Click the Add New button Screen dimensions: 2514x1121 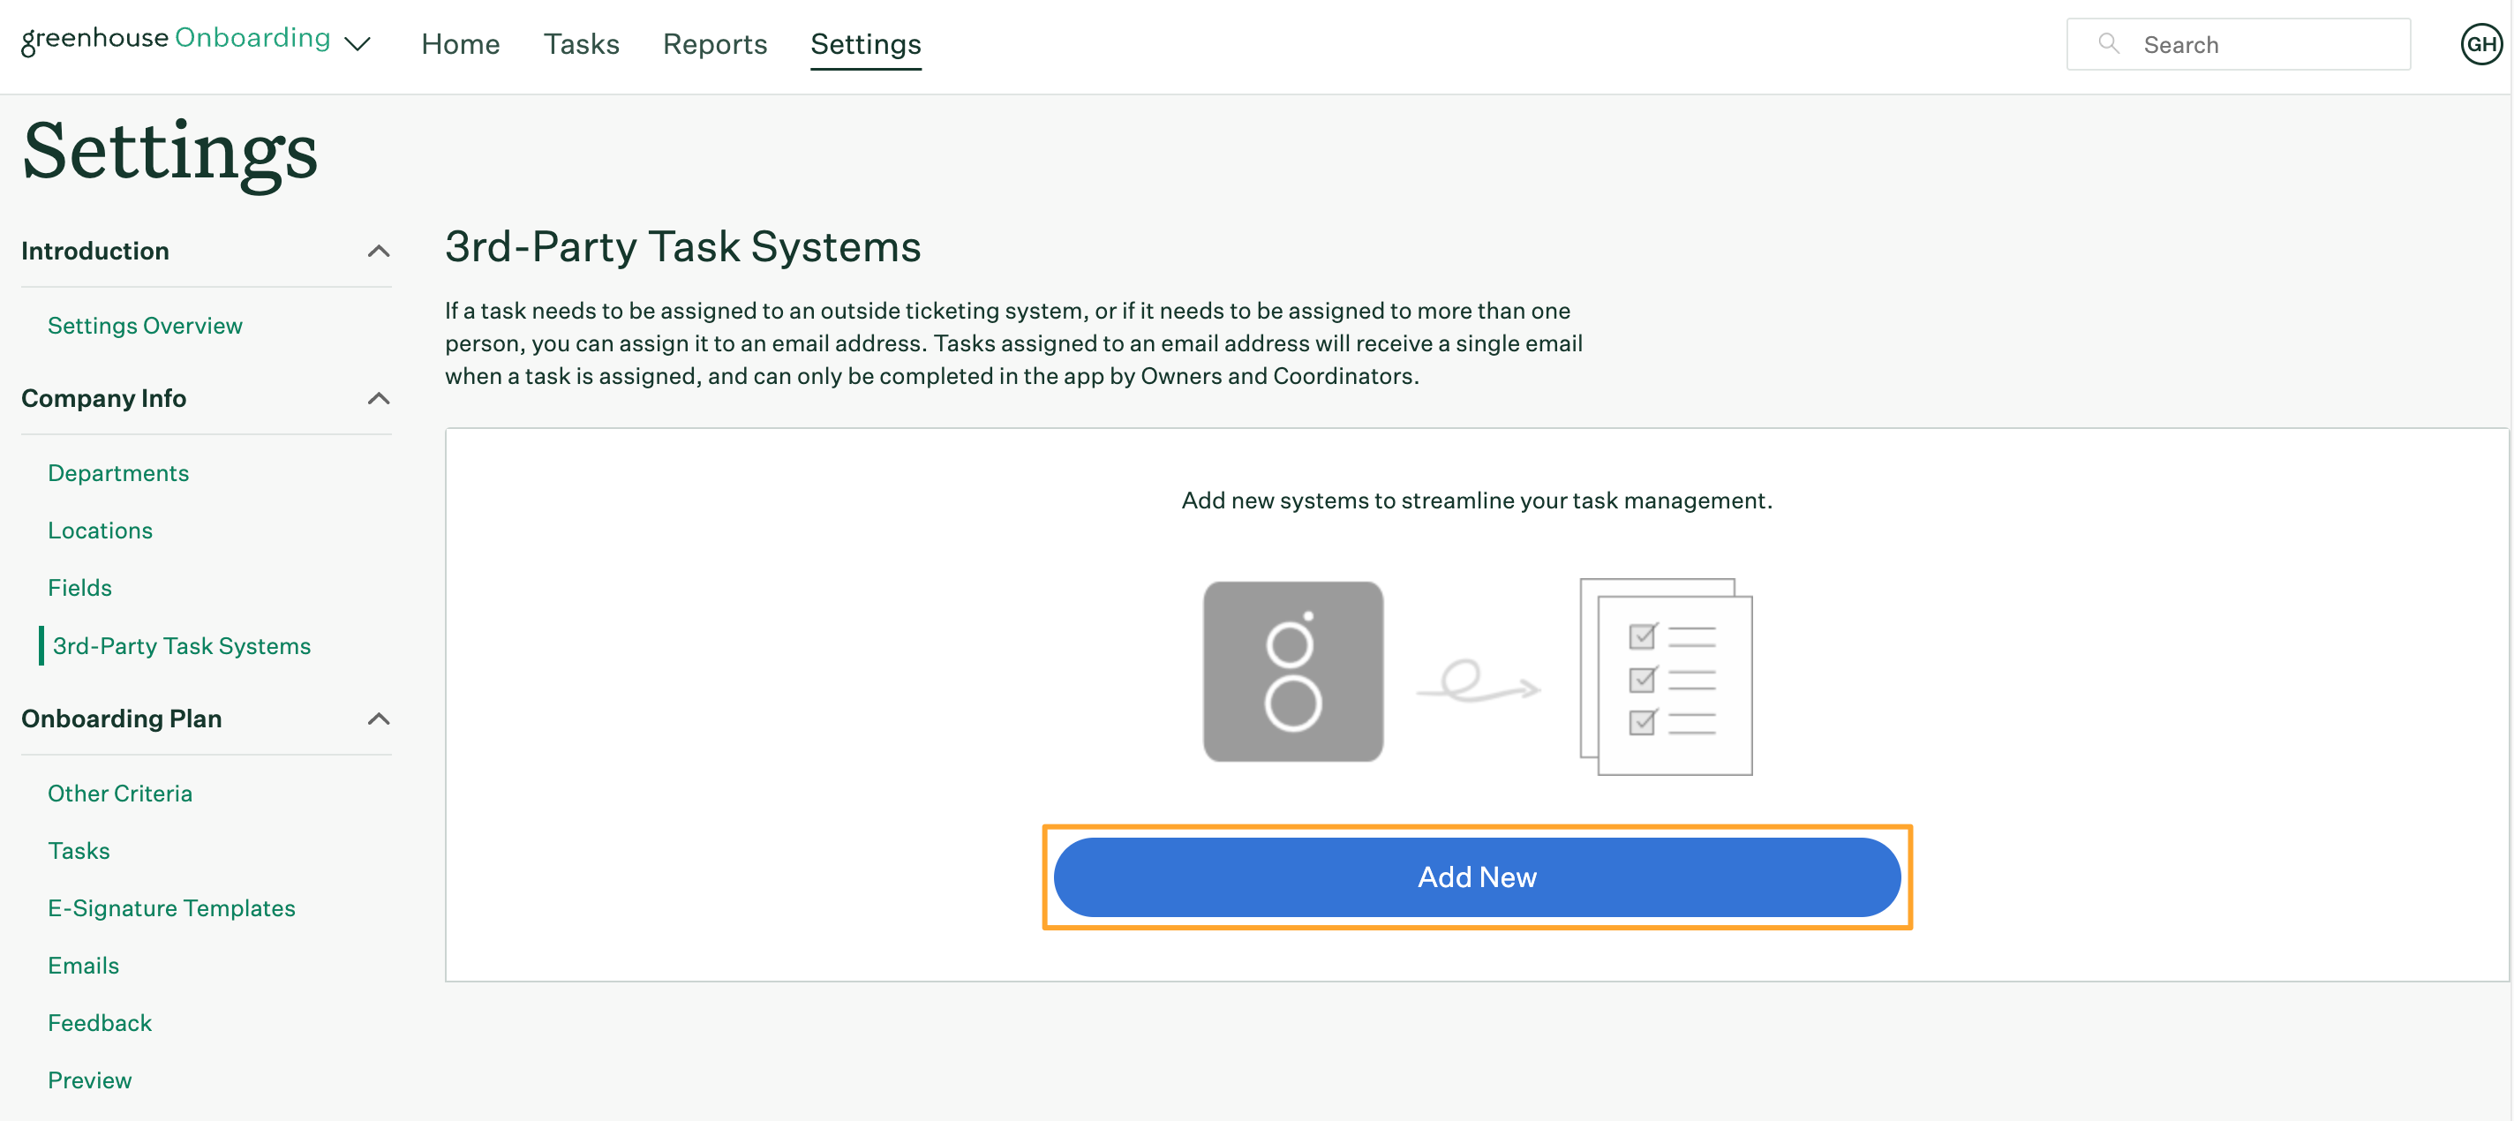click(1477, 877)
